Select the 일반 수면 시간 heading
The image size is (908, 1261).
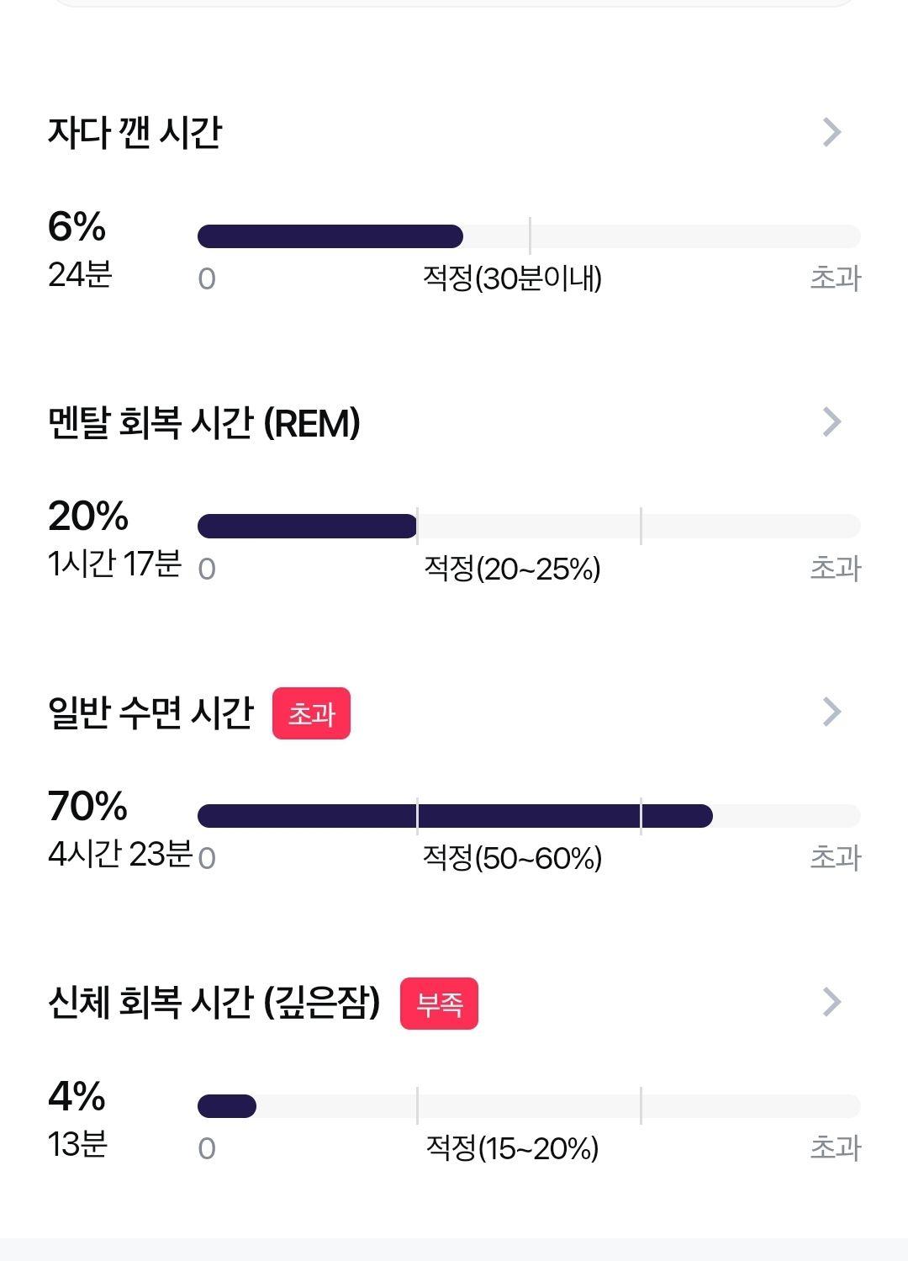pyautogui.click(x=151, y=713)
